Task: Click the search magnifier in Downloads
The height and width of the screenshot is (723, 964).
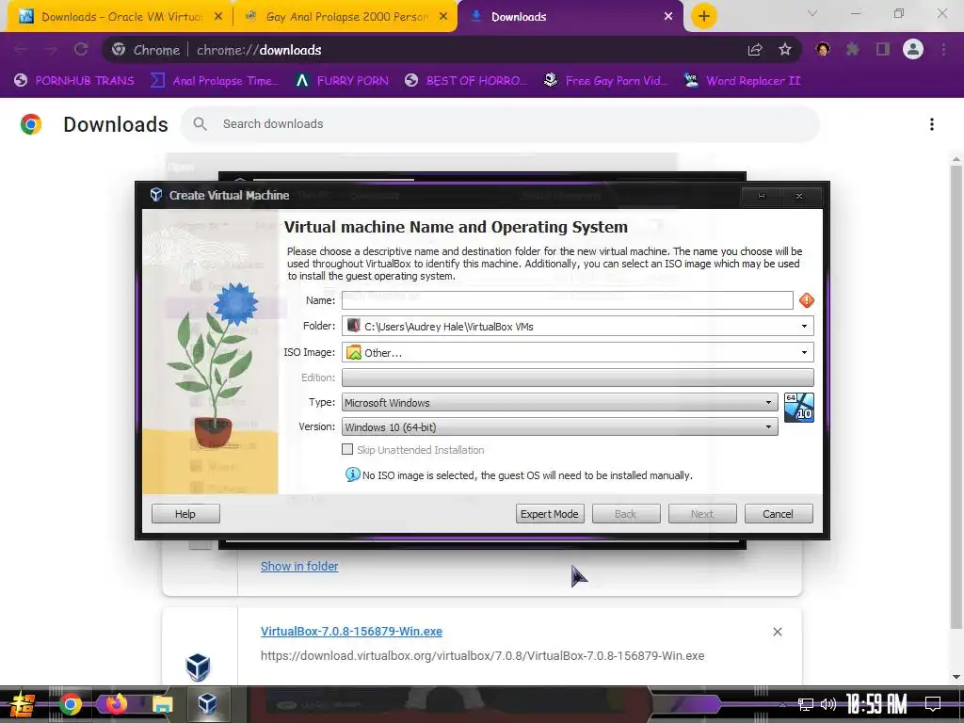Action: (x=200, y=123)
